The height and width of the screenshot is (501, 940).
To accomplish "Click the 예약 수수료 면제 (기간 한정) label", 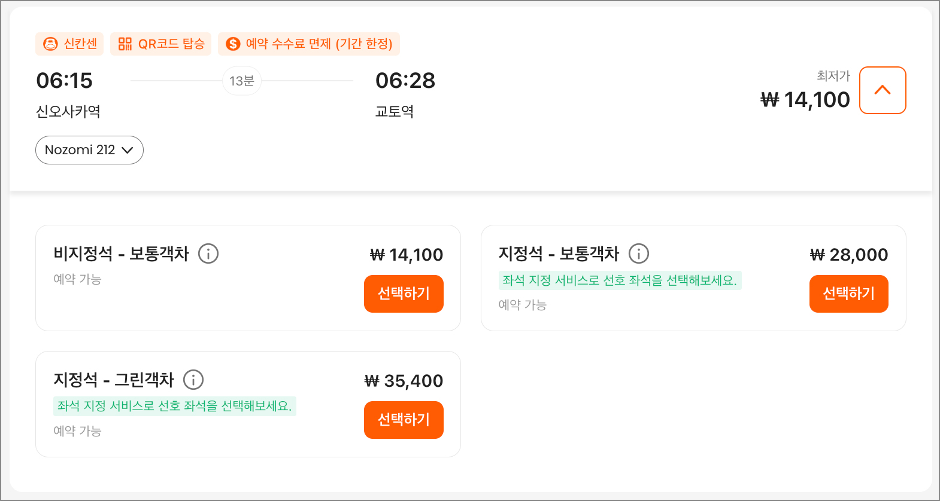I will click(319, 44).
